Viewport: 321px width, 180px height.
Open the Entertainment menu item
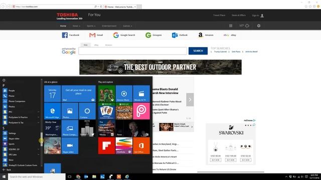coord(109,26)
